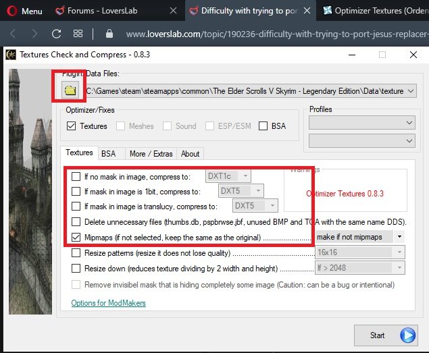Minimize the Textures Check and Compress window
Image resolution: width=429 pixels, height=353 pixels.
click(x=352, y=55)
